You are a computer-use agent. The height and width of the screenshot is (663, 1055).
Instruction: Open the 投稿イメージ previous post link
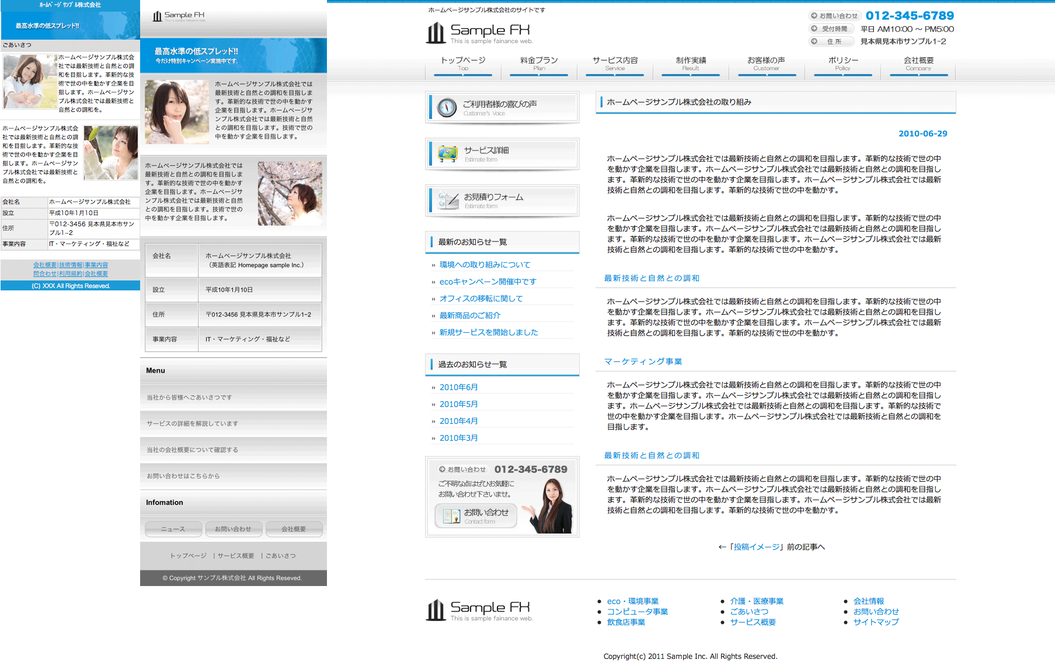coord(756,547)
